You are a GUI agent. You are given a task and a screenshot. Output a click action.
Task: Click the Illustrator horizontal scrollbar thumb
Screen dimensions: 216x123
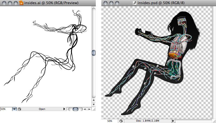75,109
